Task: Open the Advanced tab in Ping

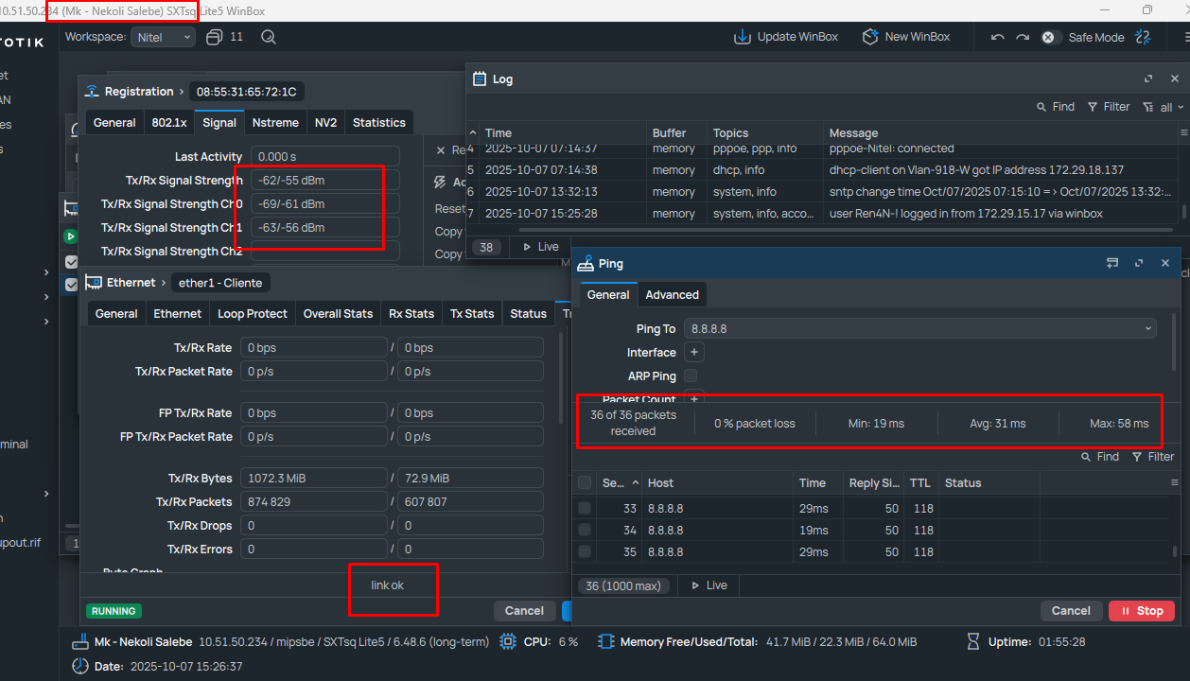Action: [672, 295]
